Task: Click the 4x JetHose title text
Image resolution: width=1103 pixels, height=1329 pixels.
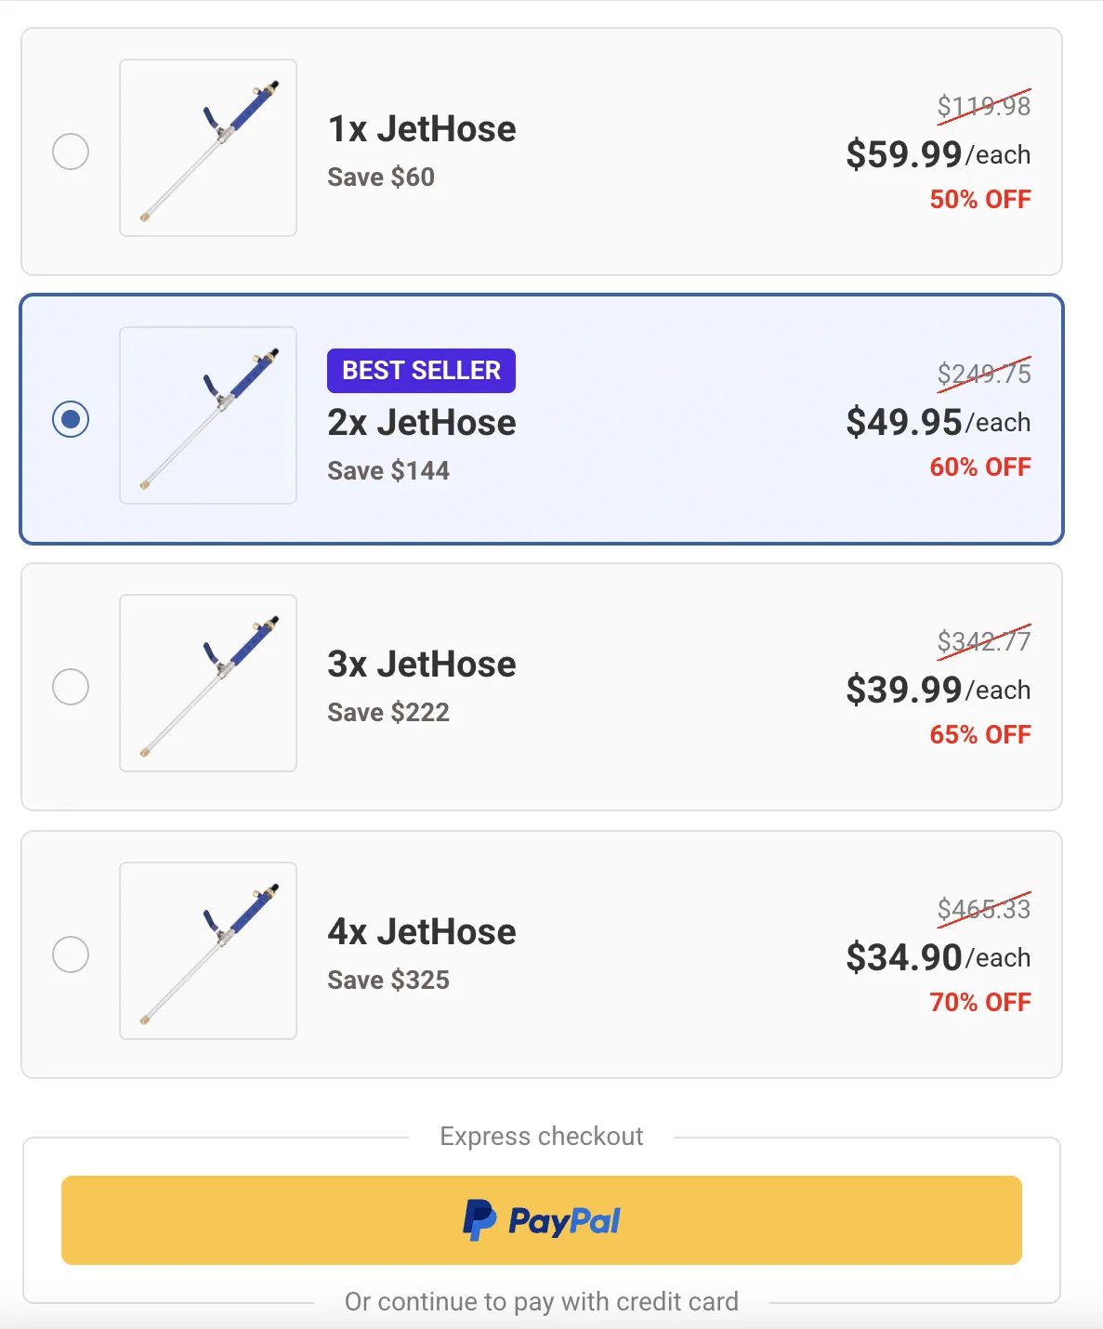Action: (422, 932)
